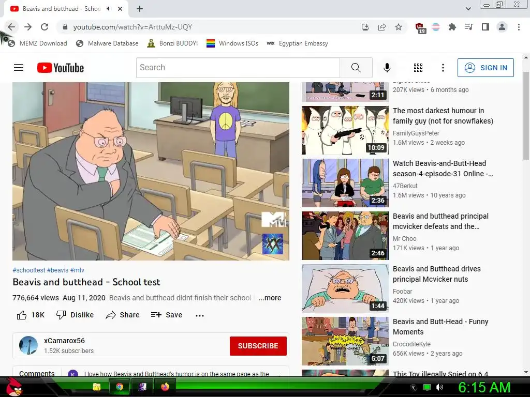Click the #mtv hashtag
530x397 pixels.
pyautogui.click(x=77, y=270)
